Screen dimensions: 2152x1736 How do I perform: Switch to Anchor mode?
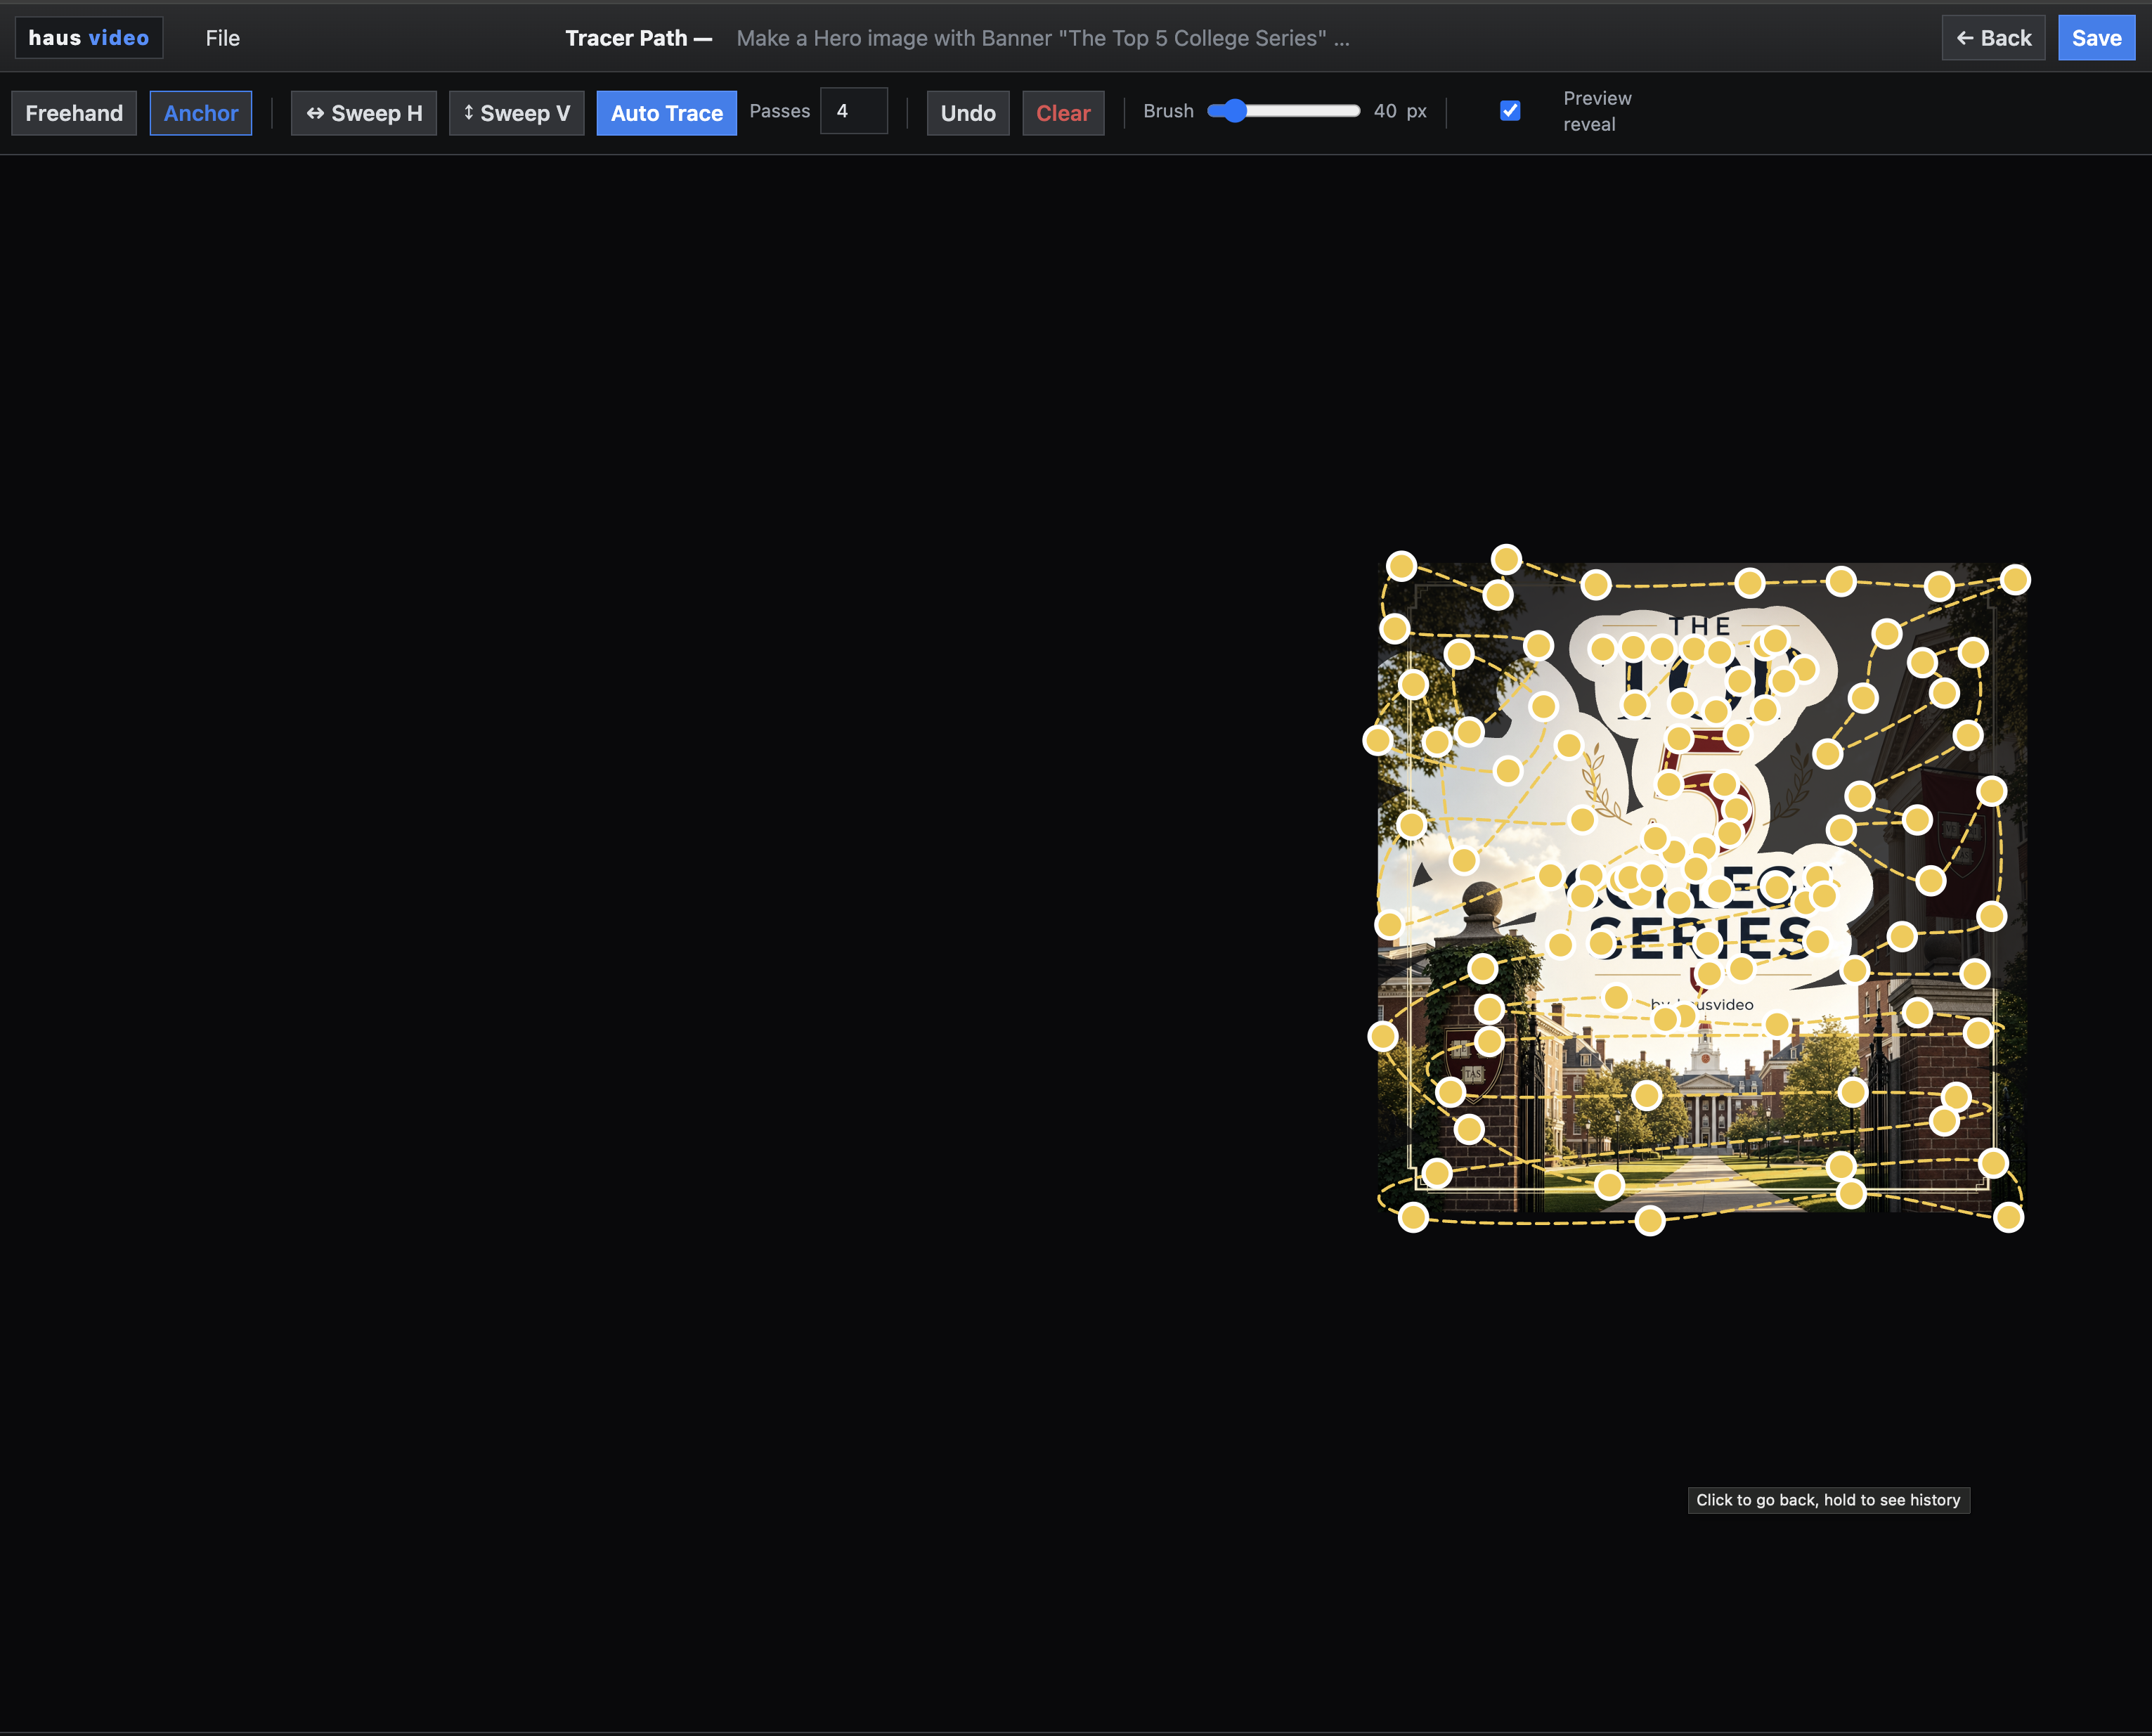tap(201, 113)
